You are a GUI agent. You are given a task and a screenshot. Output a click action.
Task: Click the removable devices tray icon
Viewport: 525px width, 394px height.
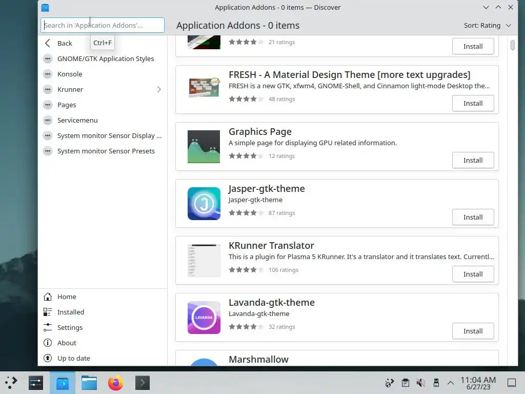tap(436, 383)
